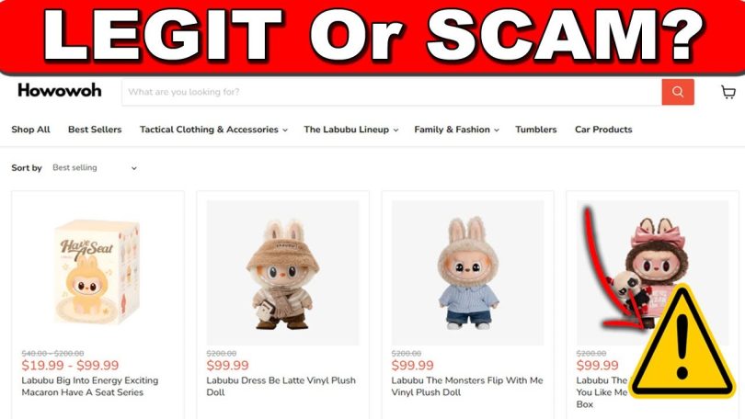Open Labubu The Monsters Flip With Me link
Screen dimensions: 745x419
467,386
